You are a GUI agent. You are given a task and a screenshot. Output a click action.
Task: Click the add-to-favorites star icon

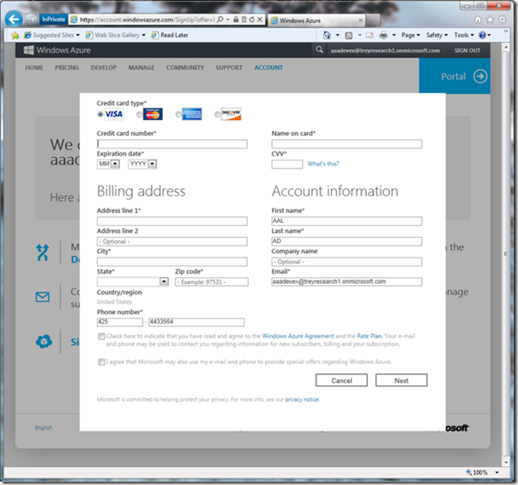pos(15,35)
